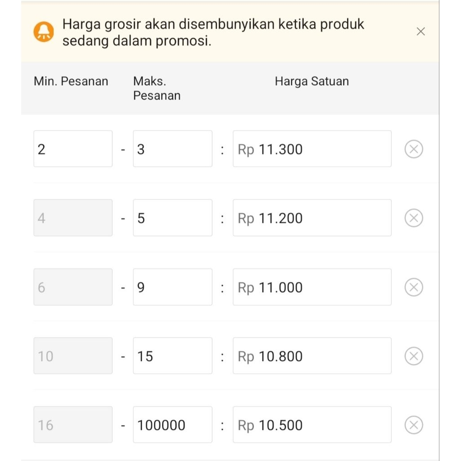461x461 pixels.
Task: Edit maximum order field showing 15
Action: click(172, 356)
